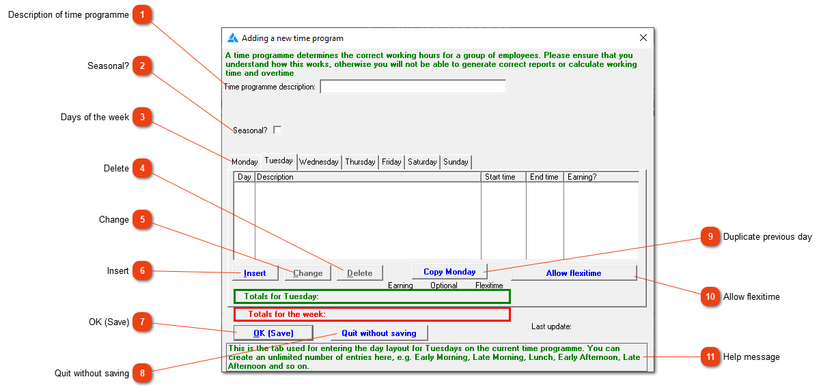This screenshot has width=823, height=390.
Task: Close the Adding a new time program dialog
Action: coord(643,38)
